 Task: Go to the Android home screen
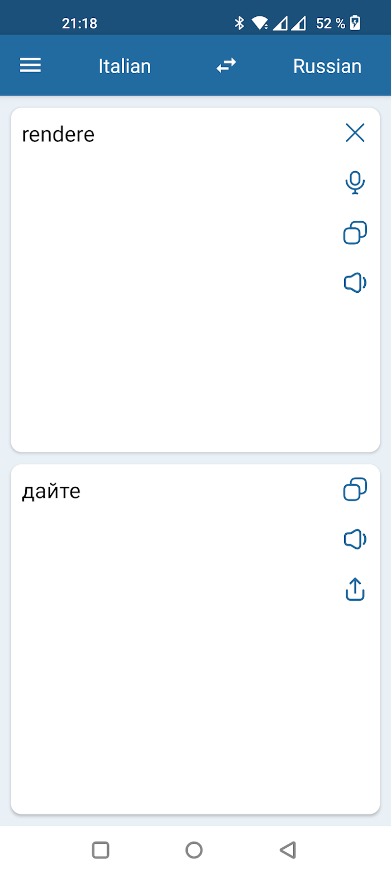(x=194, y=850)
